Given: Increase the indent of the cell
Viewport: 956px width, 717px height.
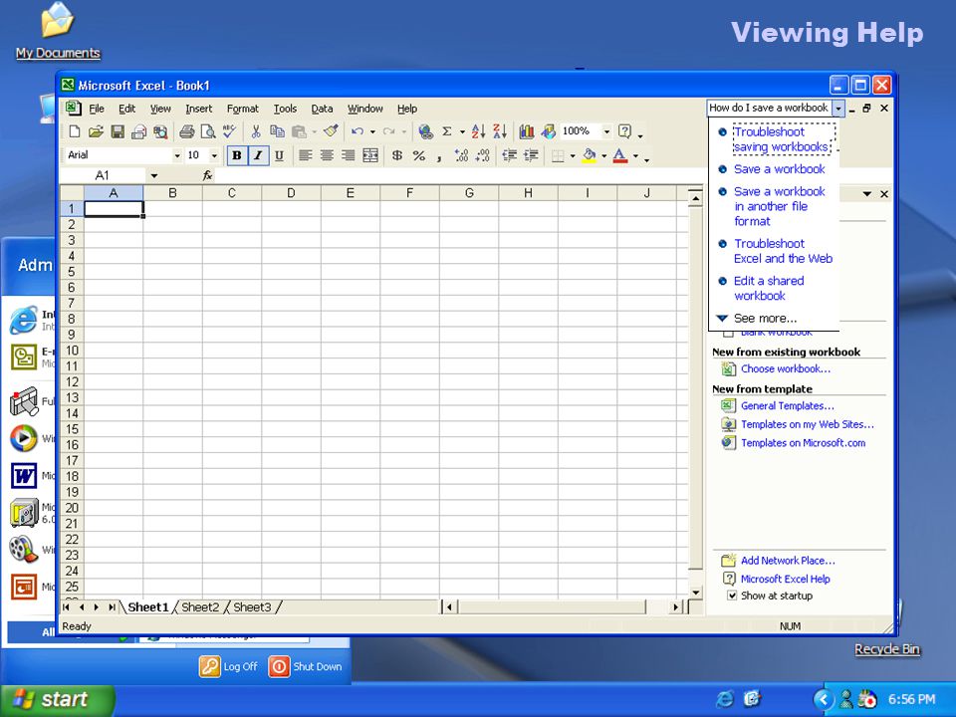Looking at the screenshot, I should tap(531, 155).
